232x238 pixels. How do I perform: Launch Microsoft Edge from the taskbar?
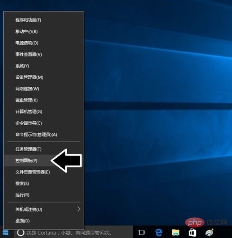click(x=159, y=232)
